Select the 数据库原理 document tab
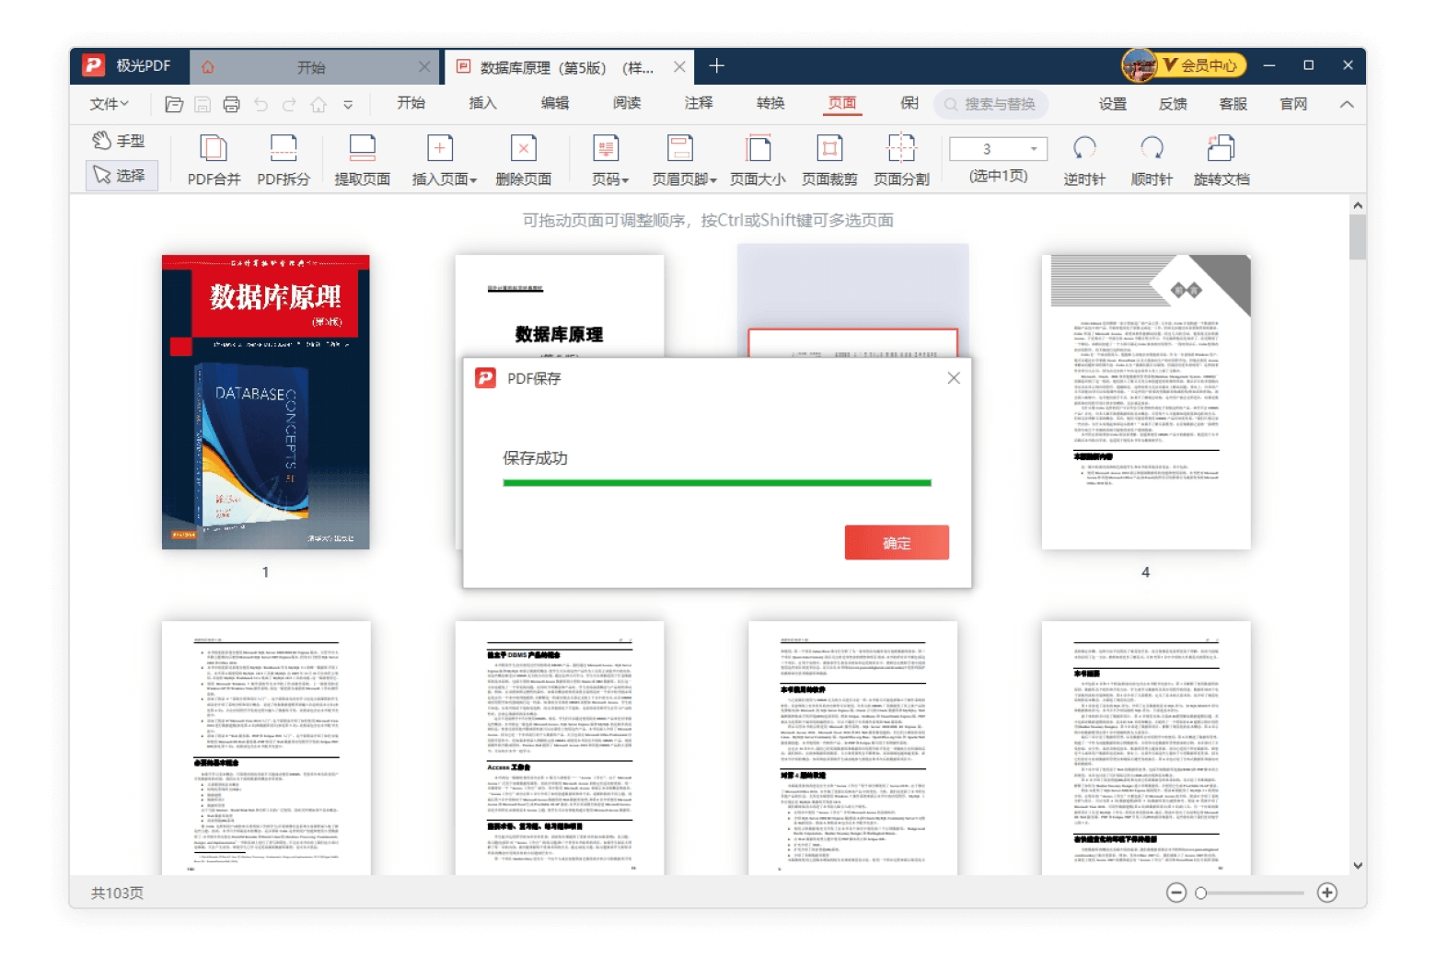 (567, 67)
